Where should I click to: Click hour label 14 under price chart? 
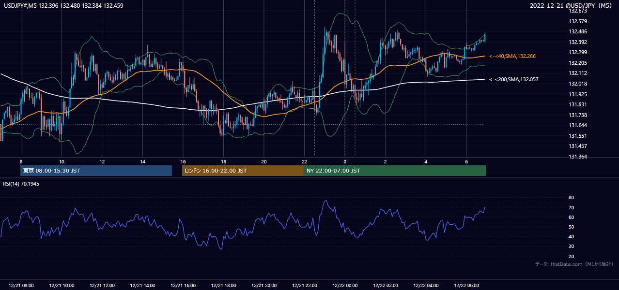142,161
